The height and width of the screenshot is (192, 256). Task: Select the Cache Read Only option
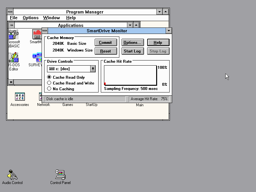(x=49, y=77)
